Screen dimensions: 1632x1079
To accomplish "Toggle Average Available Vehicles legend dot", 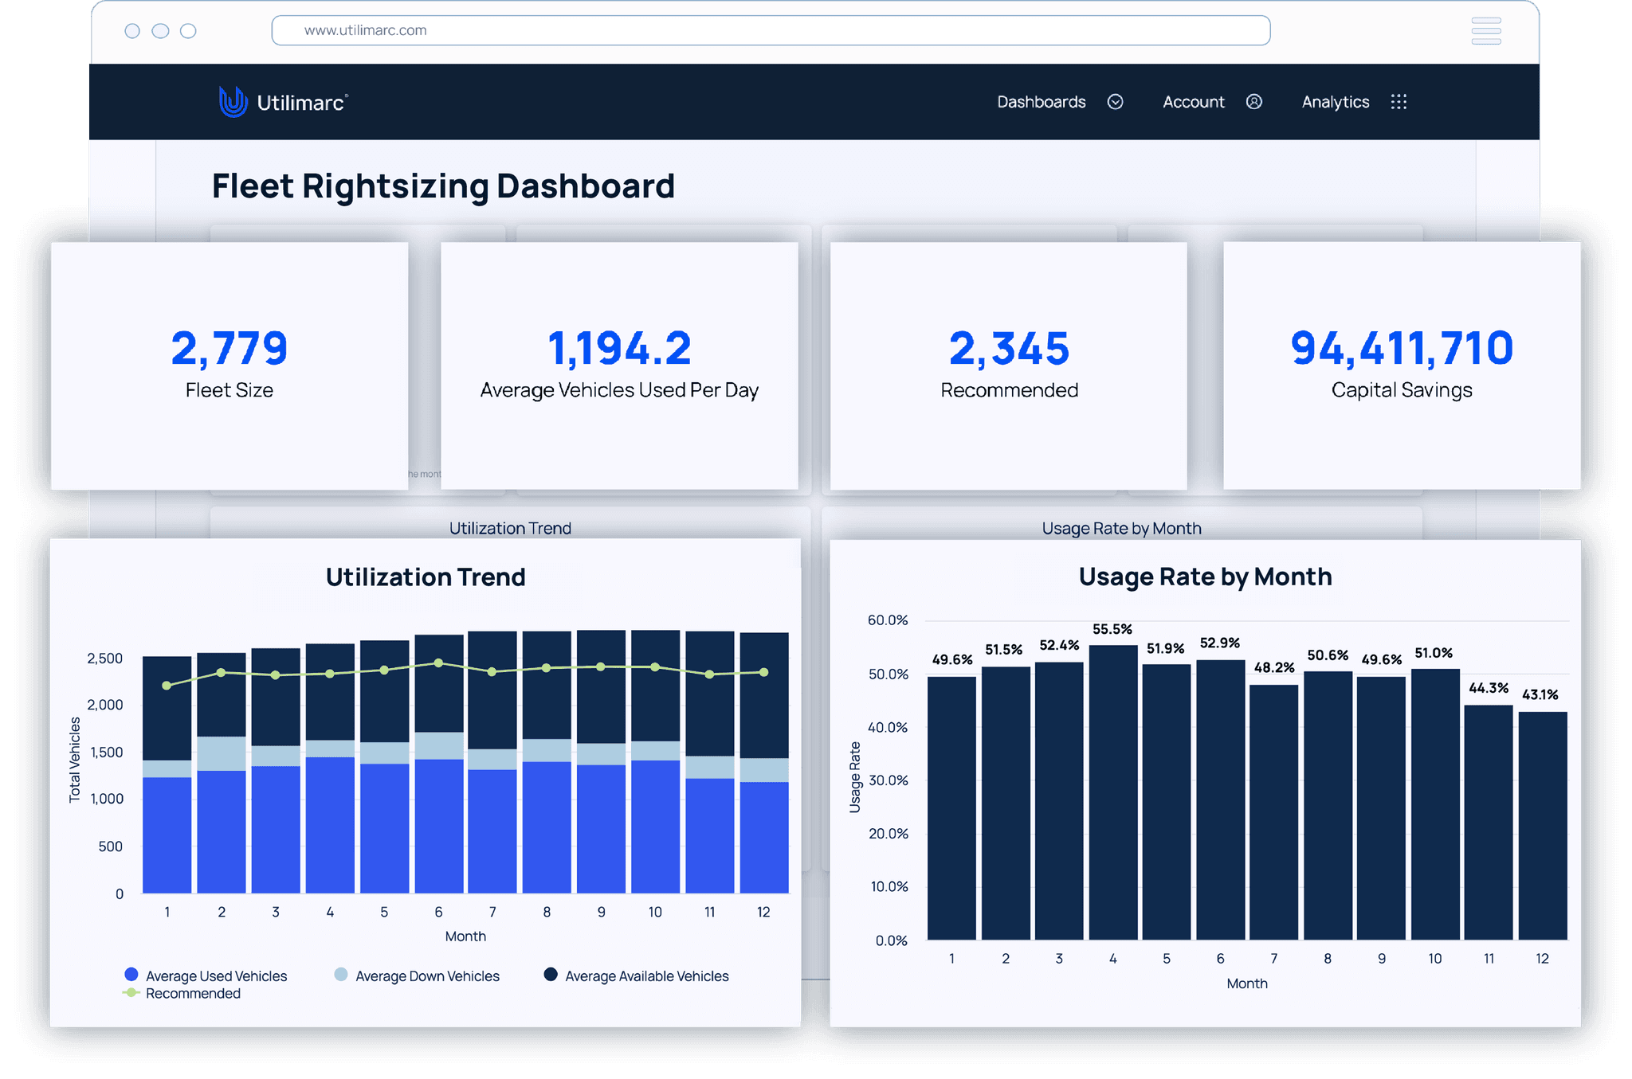I will click(551, 975).
